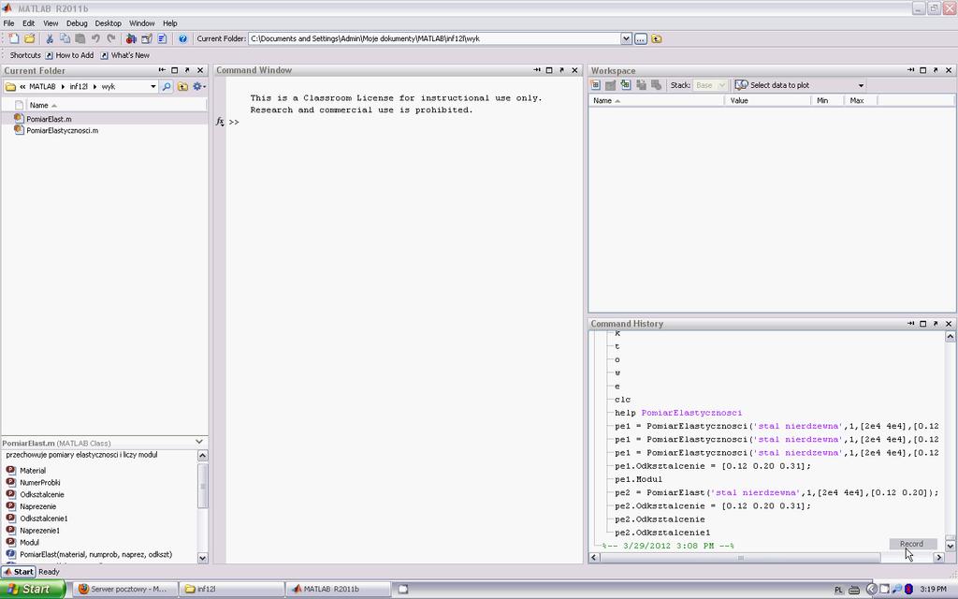Image resolution: width=958 pixels, height=599 pixels.
Task: Click the Value column header in Workspace
Action: (767, 101)
